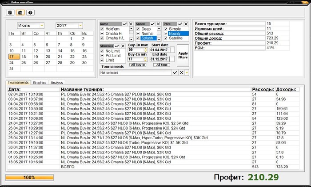
Task: Toggle Deep speed checkbox
Action: (x=138, y=29)
